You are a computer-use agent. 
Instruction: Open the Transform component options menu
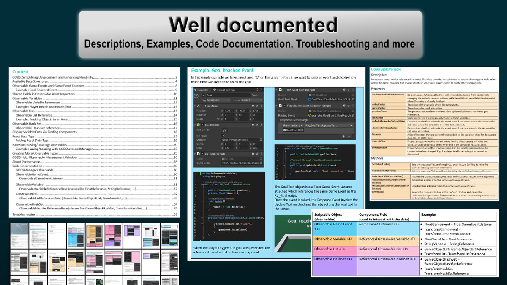click(x=261, y=106)
